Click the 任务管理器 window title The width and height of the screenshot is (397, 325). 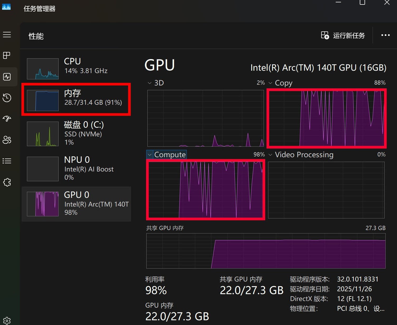point(40,9)
